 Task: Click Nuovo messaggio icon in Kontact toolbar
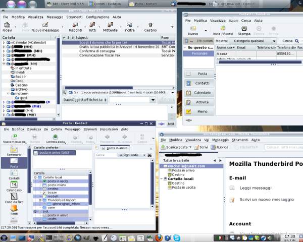[x=14, y=137]
